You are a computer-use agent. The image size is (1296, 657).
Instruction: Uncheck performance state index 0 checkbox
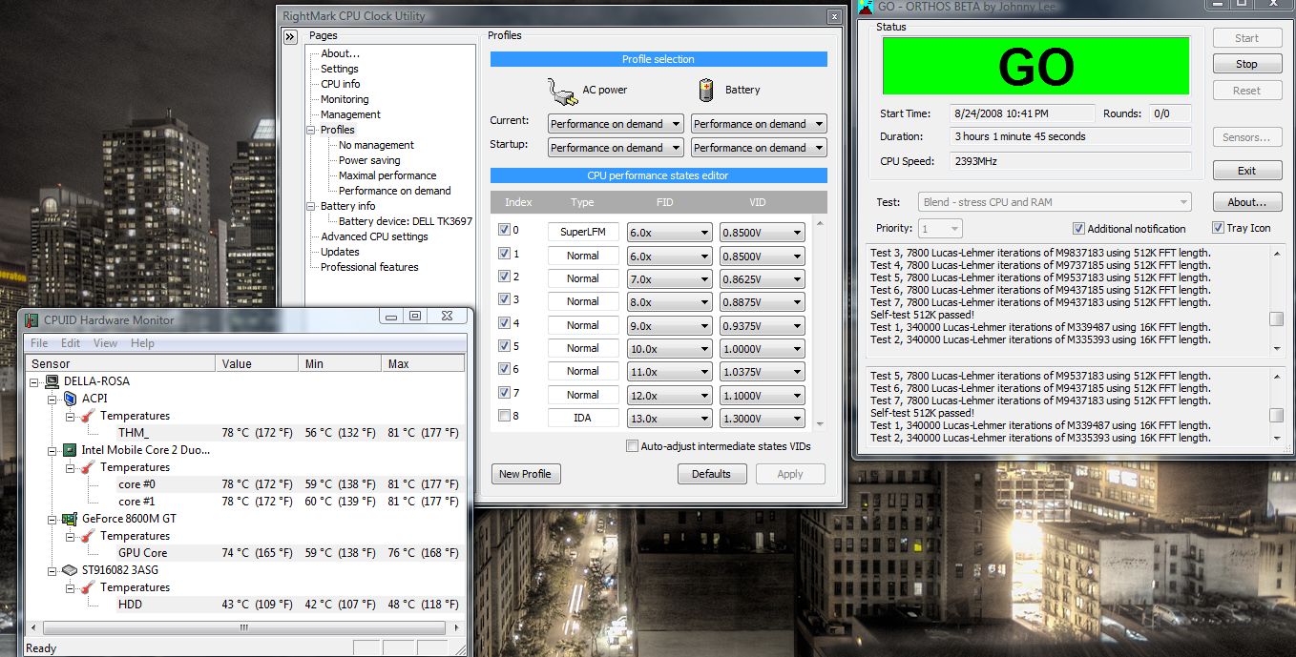504,230
